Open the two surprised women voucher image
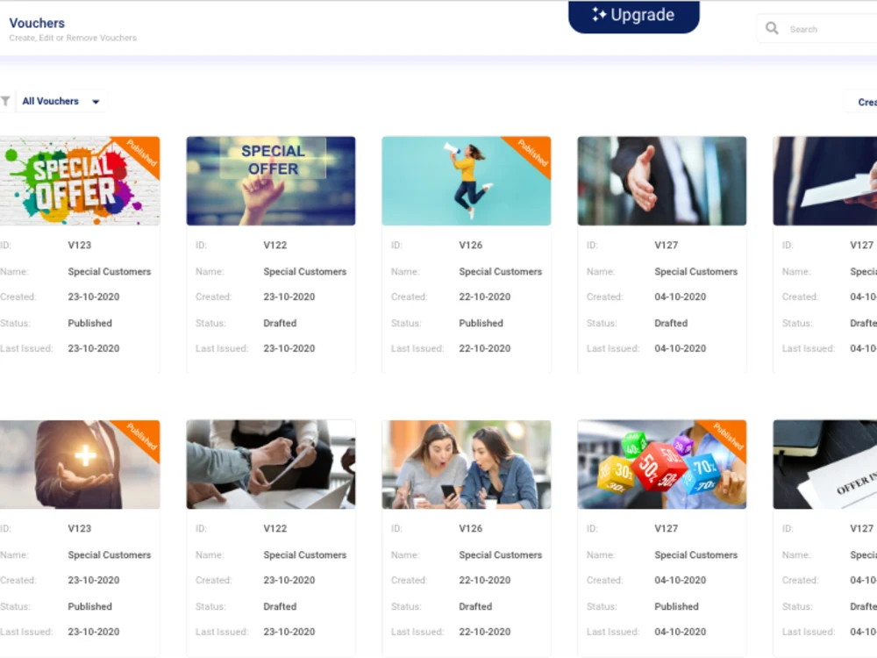Screen dimensions: 877x658 [x=467, y=464]
